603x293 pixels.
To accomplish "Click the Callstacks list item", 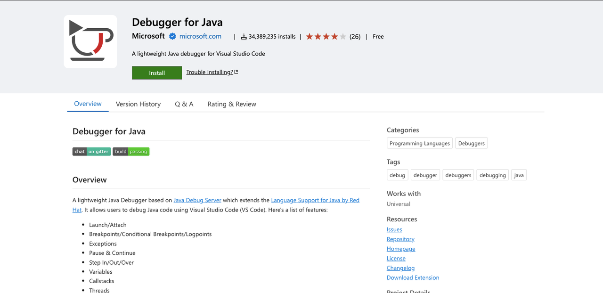I will pos(102,281).
